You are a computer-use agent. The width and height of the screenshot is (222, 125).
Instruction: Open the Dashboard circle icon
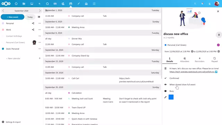pos(16,4)
